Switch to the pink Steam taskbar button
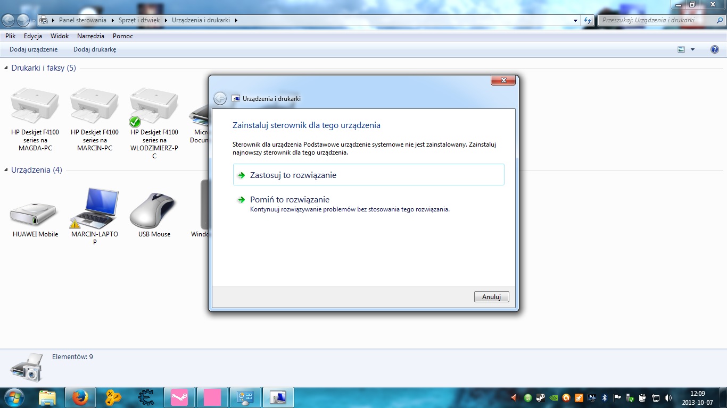The image size is (727, 408). (x=179, y=397)
